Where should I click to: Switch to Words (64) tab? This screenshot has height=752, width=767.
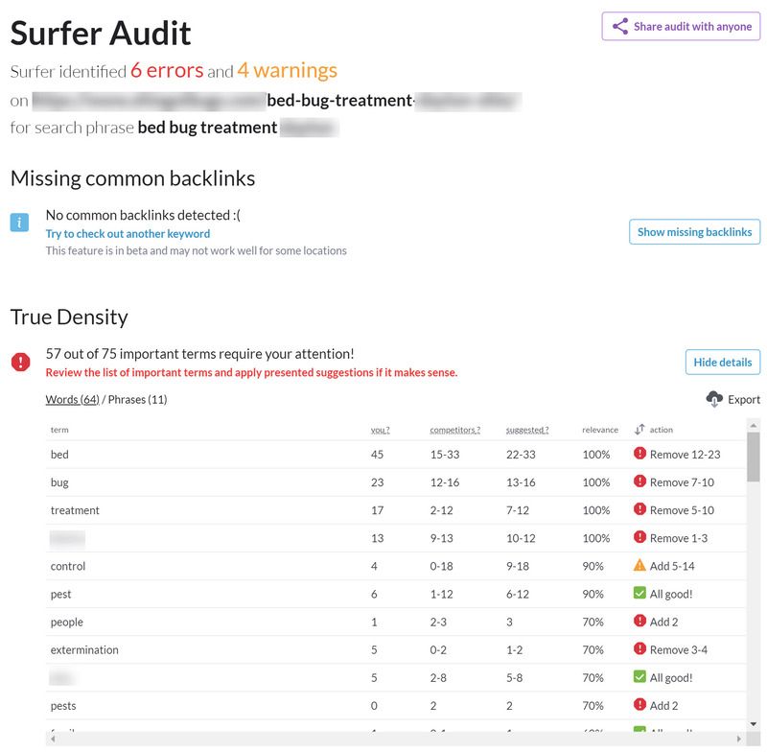coord(73,400)
